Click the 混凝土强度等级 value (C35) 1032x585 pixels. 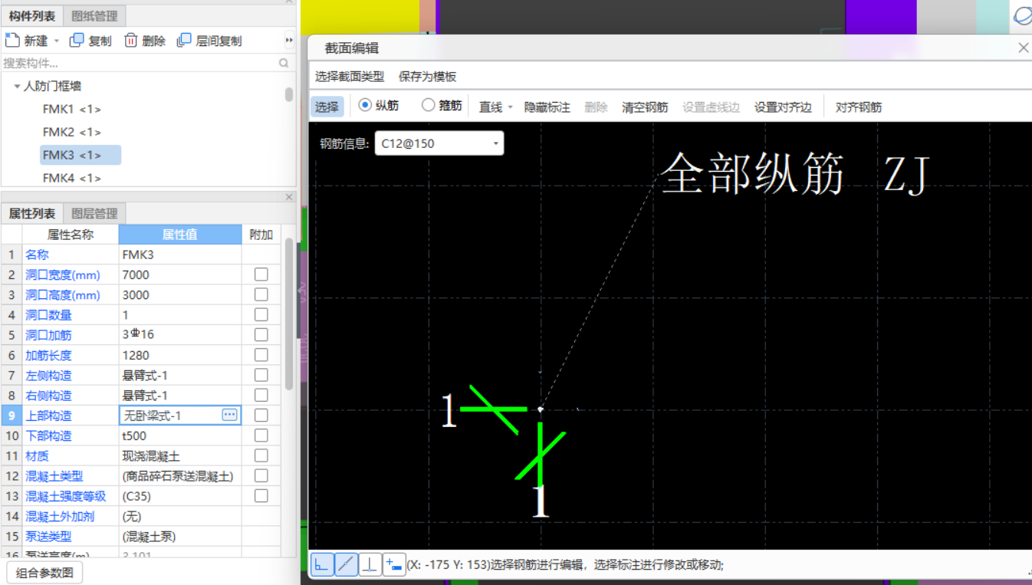point(180,496)
